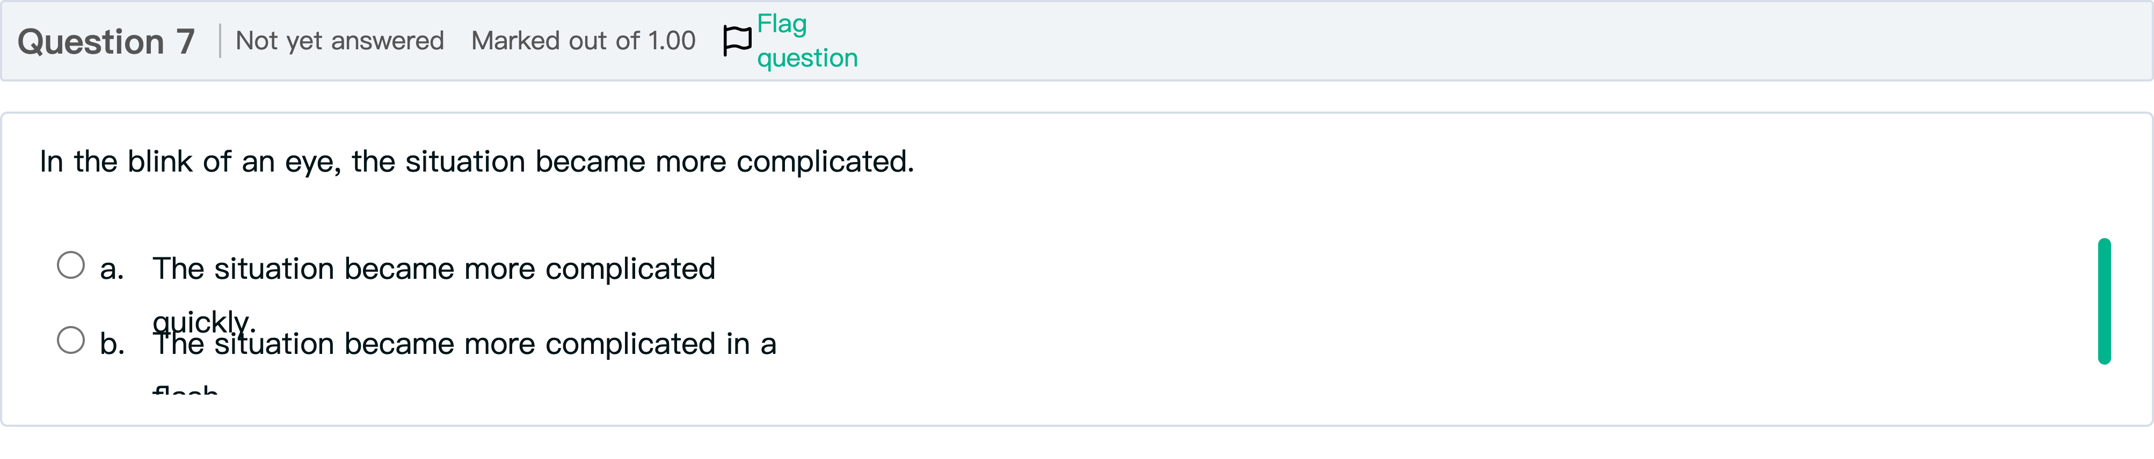Click the "a." option letter label
This screenshot has height=459, width=2154.
111,270
